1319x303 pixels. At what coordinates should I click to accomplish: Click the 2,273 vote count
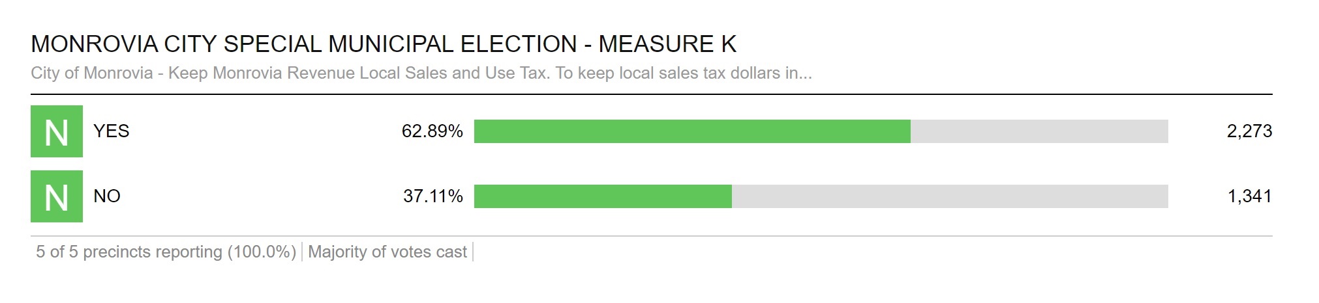click(x=1249, y=131)
